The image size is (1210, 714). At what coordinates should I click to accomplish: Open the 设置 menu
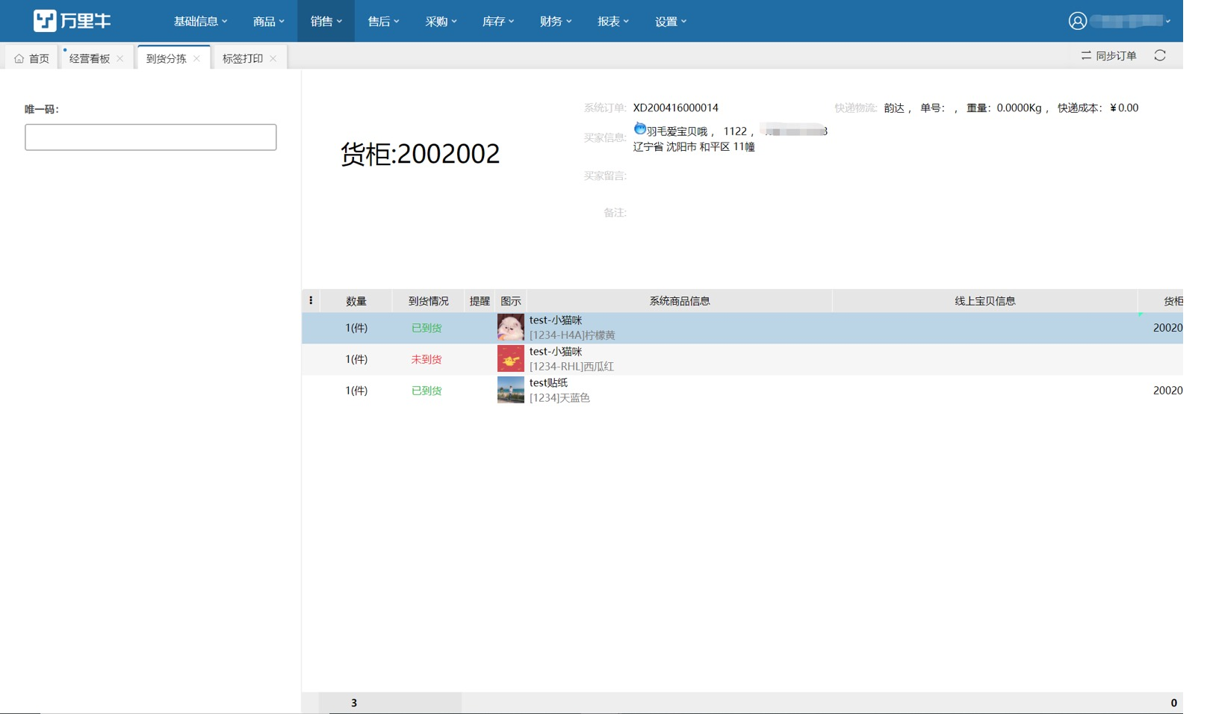pyautogui.click(x=671, y=21)
